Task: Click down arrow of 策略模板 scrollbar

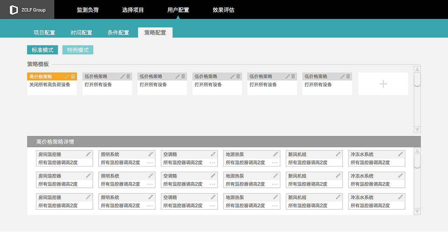Action: tap(417, 130)
